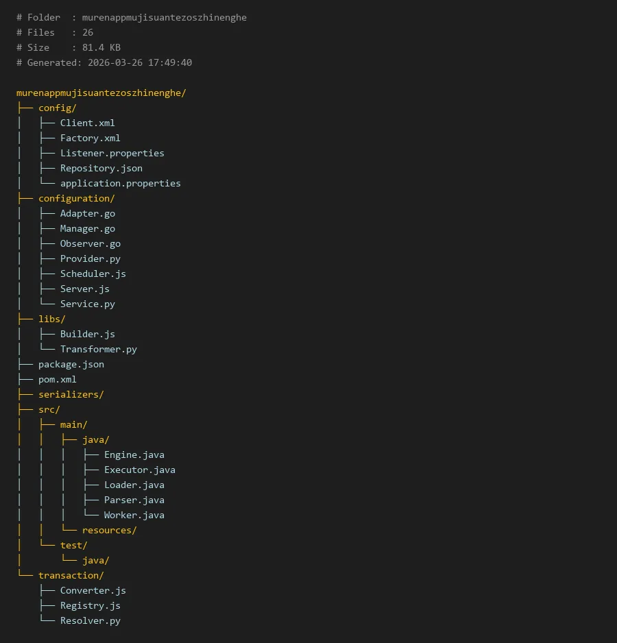Collapse the libs/ folder
This screenshot has height=643, width=617.
pos(51,319)
